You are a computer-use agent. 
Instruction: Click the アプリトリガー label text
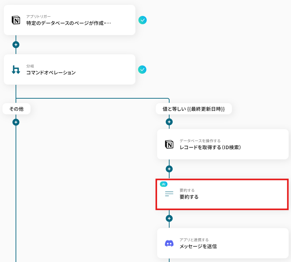pyautogui.click(x=38, y=17)
